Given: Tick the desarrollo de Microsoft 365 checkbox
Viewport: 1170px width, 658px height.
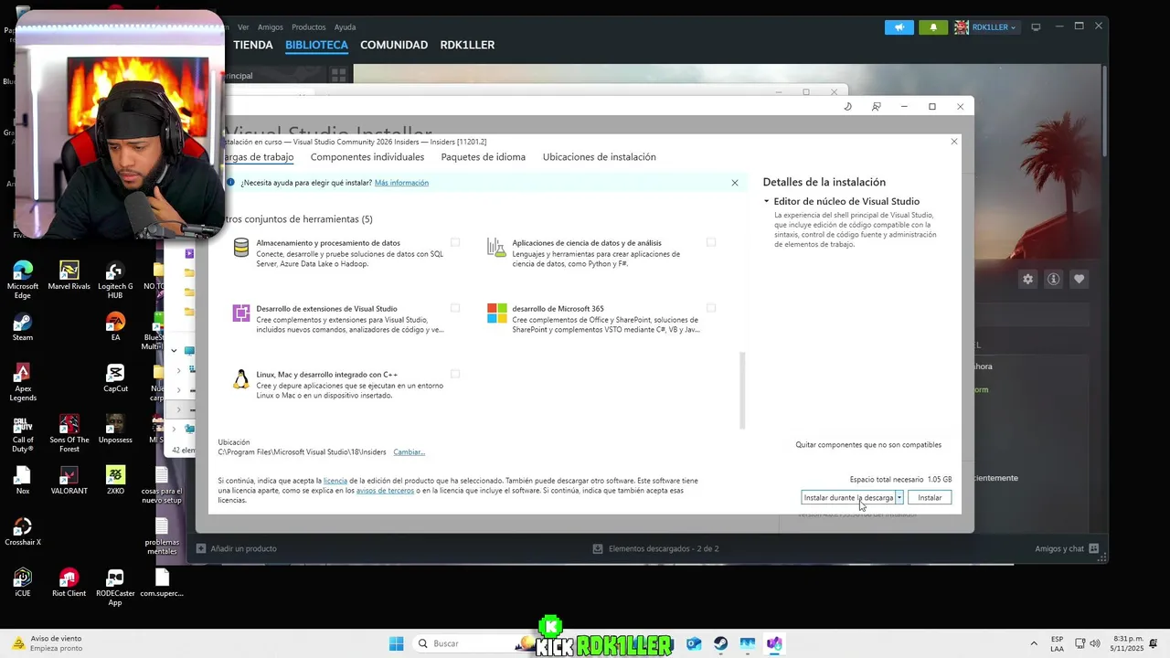Looking at the screenshot, I should point(711,308).
